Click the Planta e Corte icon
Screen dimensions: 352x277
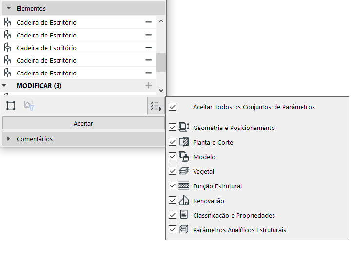[x=184, y=142]
